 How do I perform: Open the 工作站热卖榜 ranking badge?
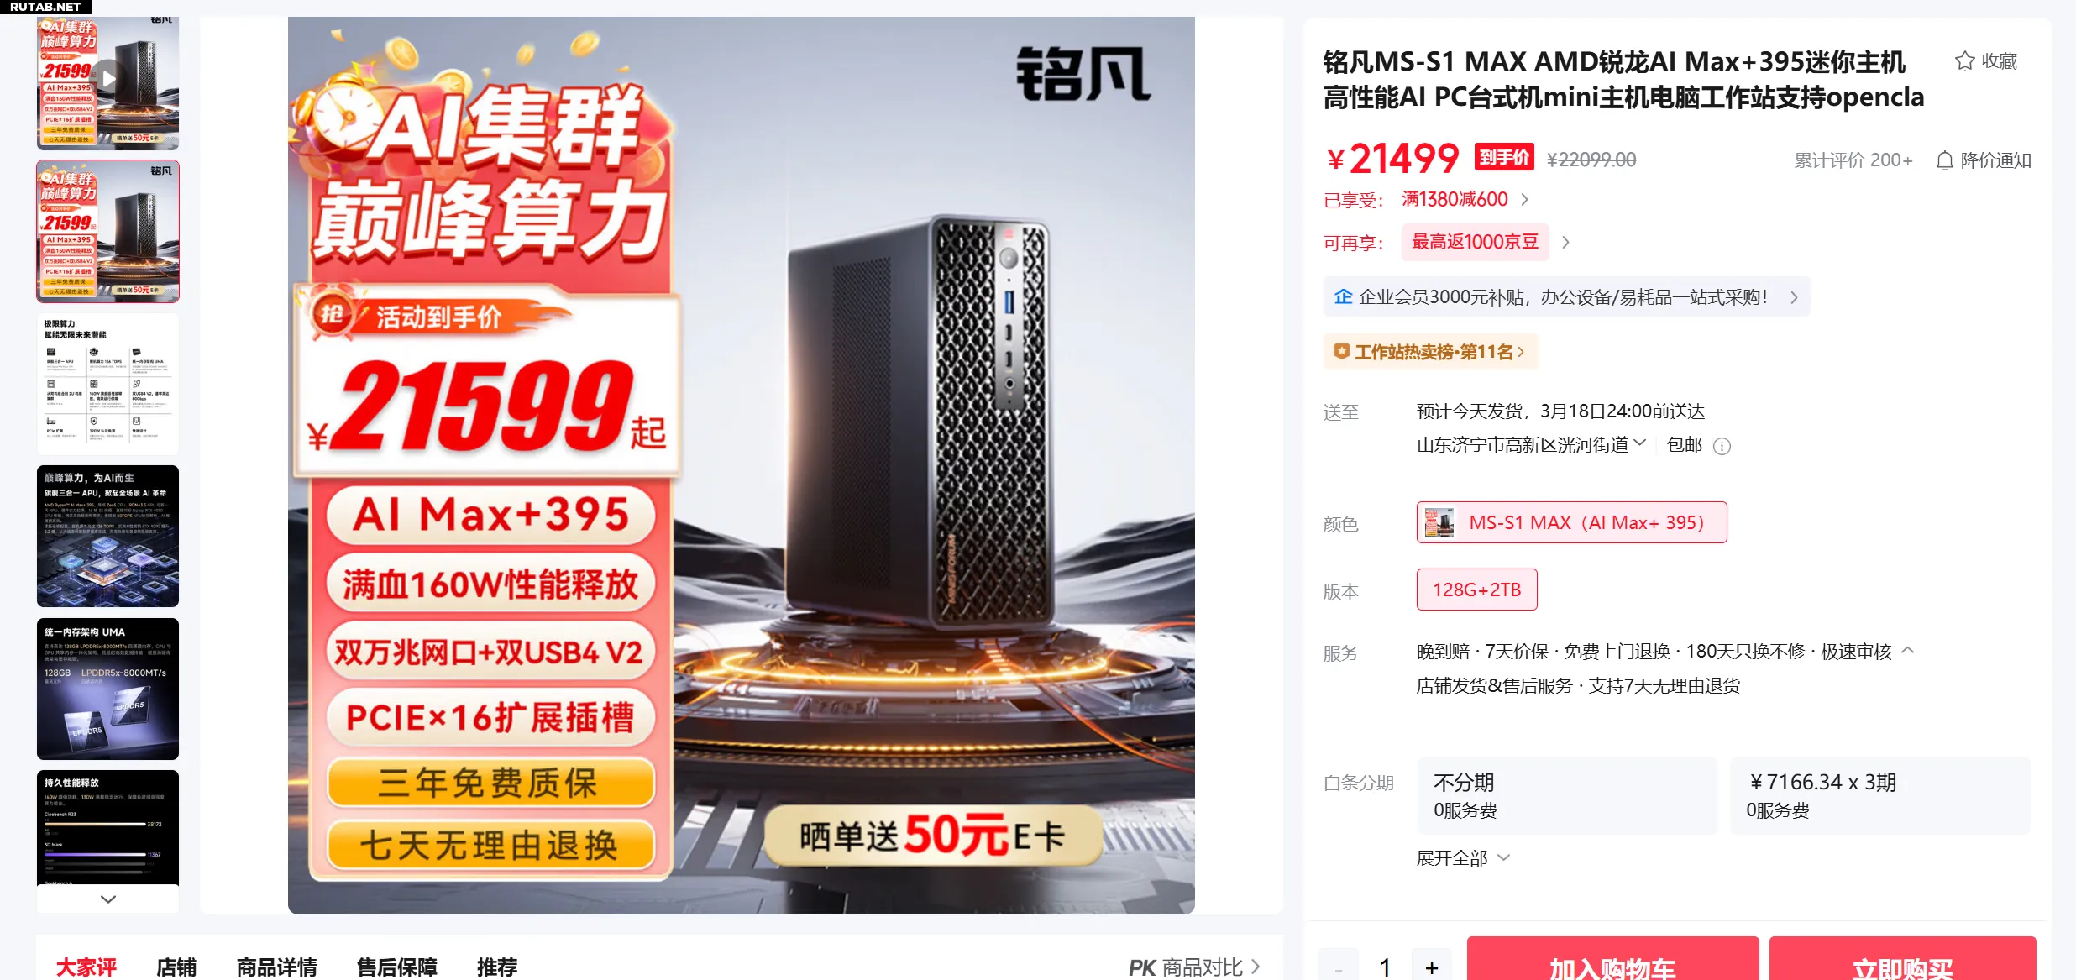[1430, 352]
